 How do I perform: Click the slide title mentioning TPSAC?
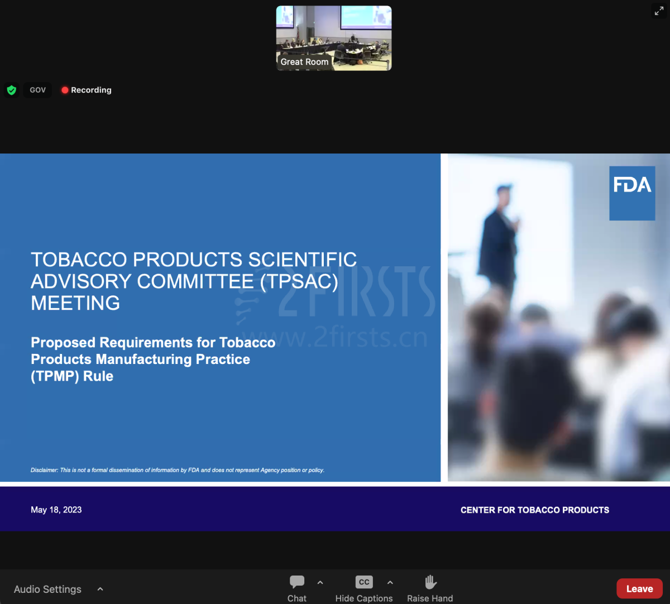[x=194, y=281]
